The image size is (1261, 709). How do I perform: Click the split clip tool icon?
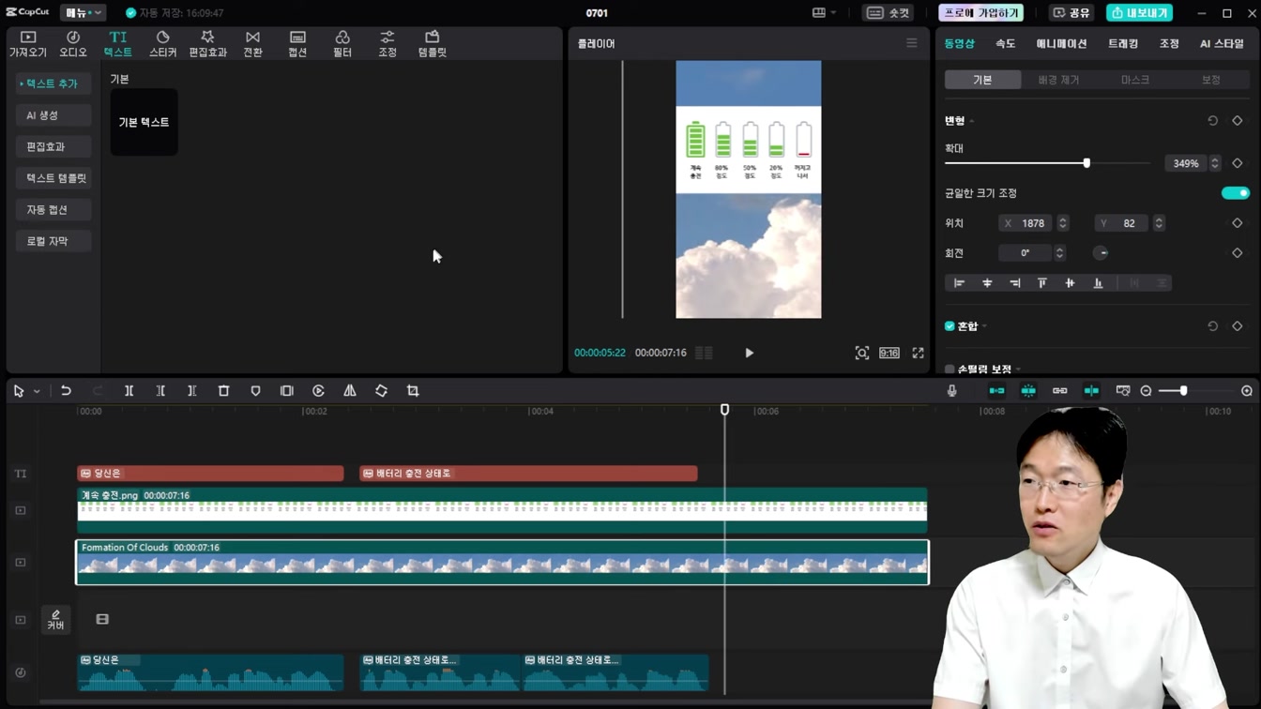click(129, 391)
